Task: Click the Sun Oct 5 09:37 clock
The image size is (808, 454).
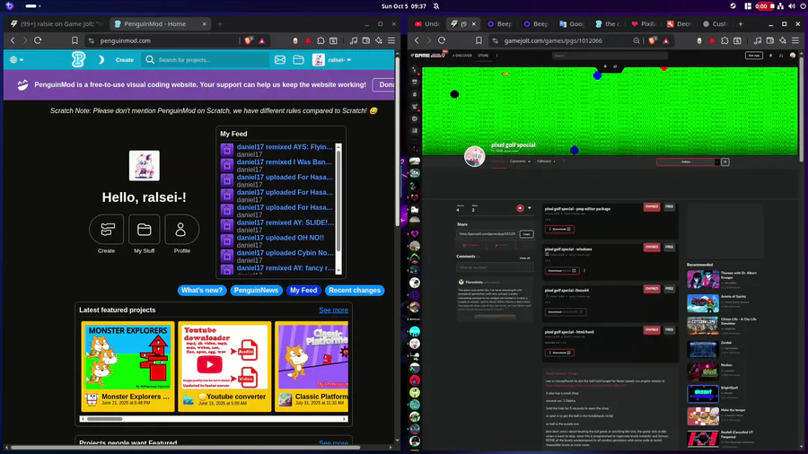Action: [x=403, y=6]
